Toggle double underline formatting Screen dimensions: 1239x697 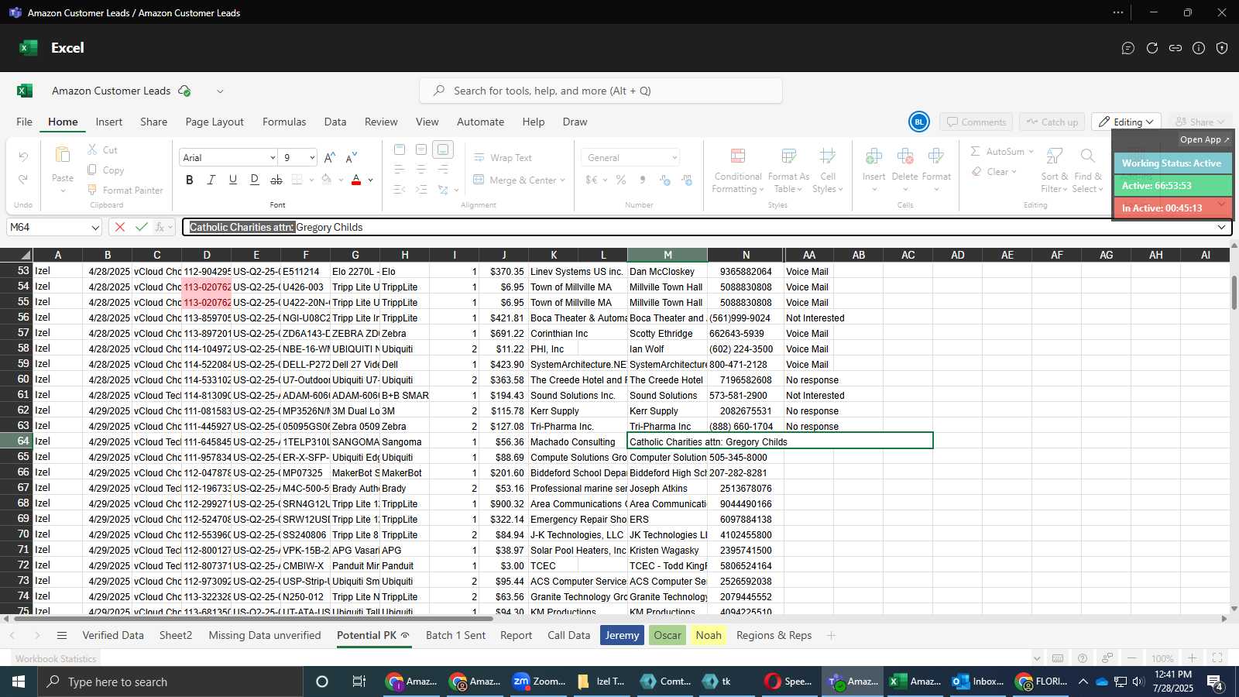(x=255, y=180)
